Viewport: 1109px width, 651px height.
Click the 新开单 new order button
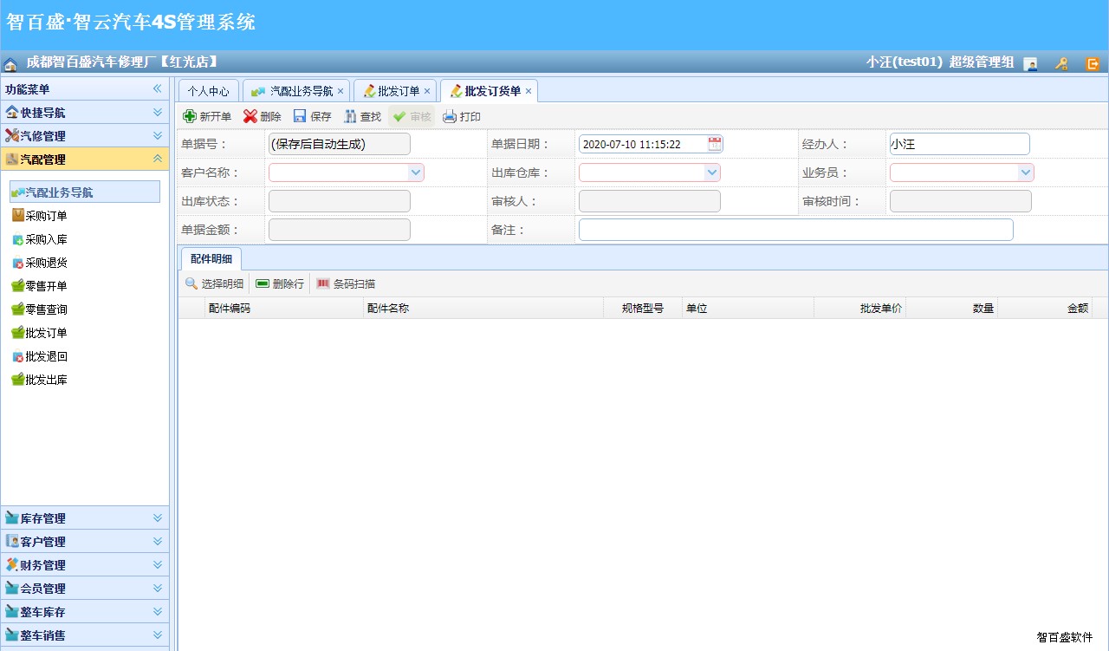pyautogui.click(x=207, y=116)
